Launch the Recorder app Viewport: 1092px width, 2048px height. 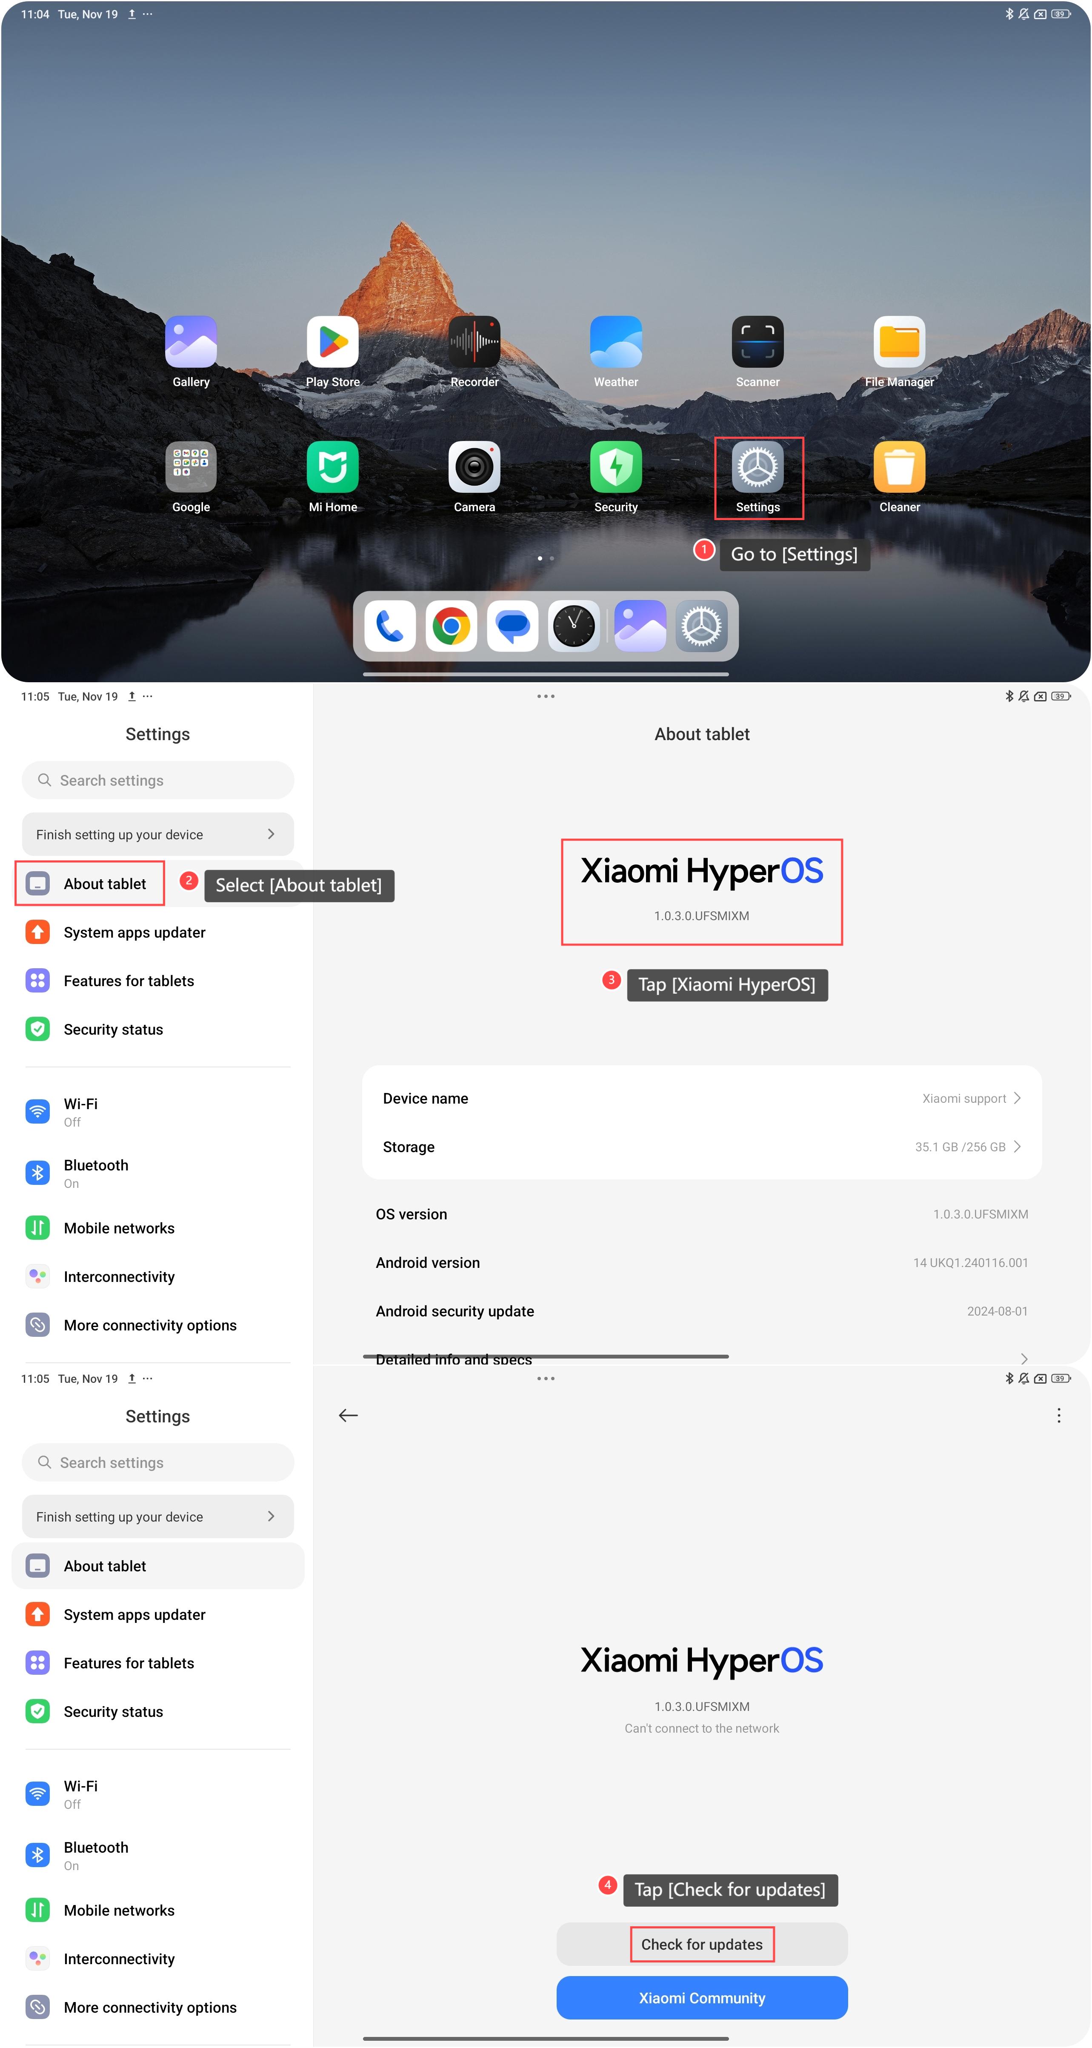474,342
